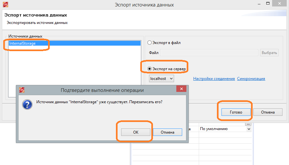The width and height of the screenshot is (289, 165).
Task: Click the 'Выбрать' file browse button
Action: tap(269, 53)
